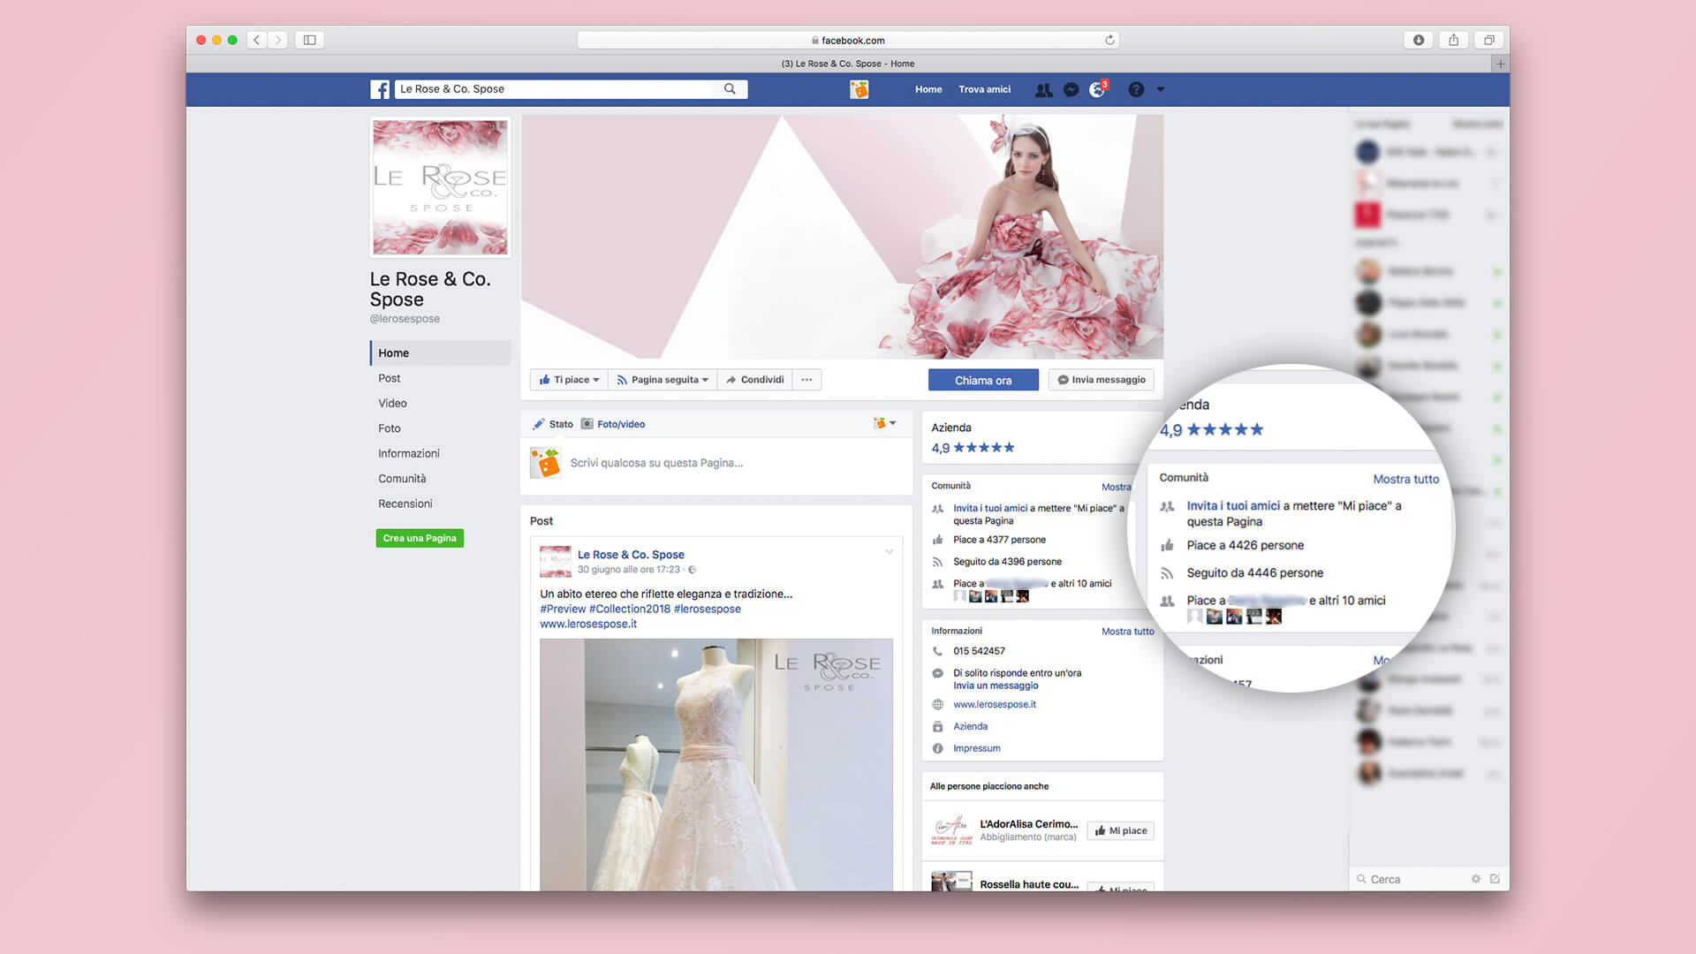Click Invita i tuoi amici link
Viewport: 1696px width, 954px height.
(x=990, y=508)
